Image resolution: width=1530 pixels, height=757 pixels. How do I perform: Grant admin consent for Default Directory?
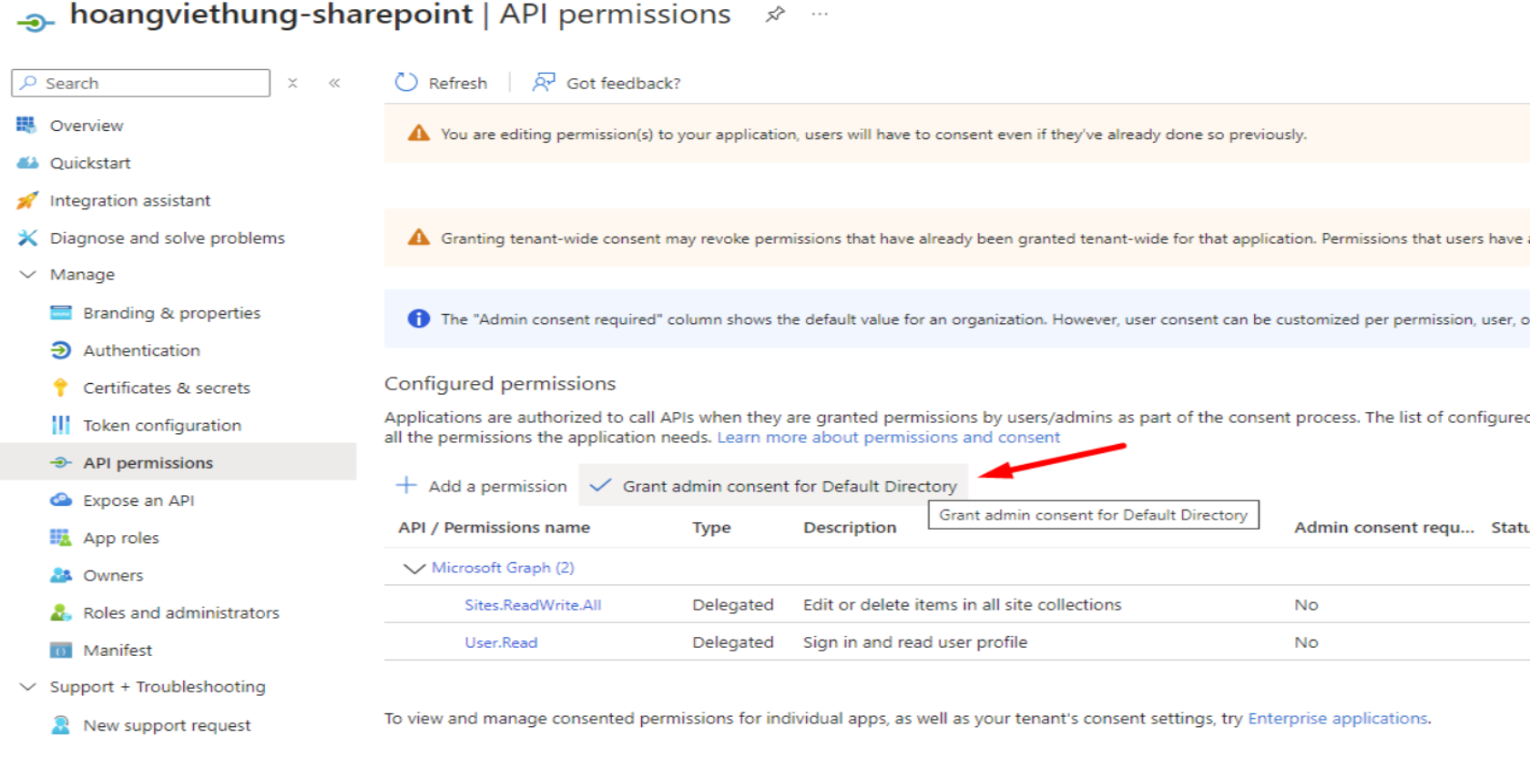[774, 486]
